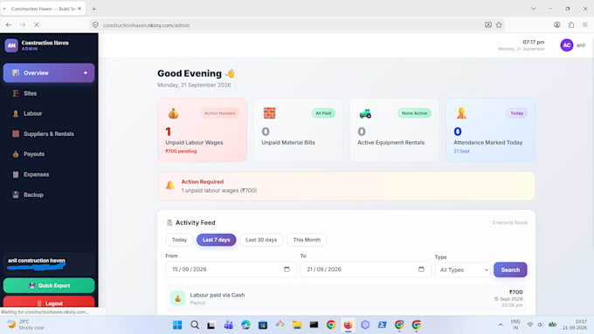This screenshot has width=594, height=334.
Task: Open the list all tabs dropdown
Action: click(534, 9)
